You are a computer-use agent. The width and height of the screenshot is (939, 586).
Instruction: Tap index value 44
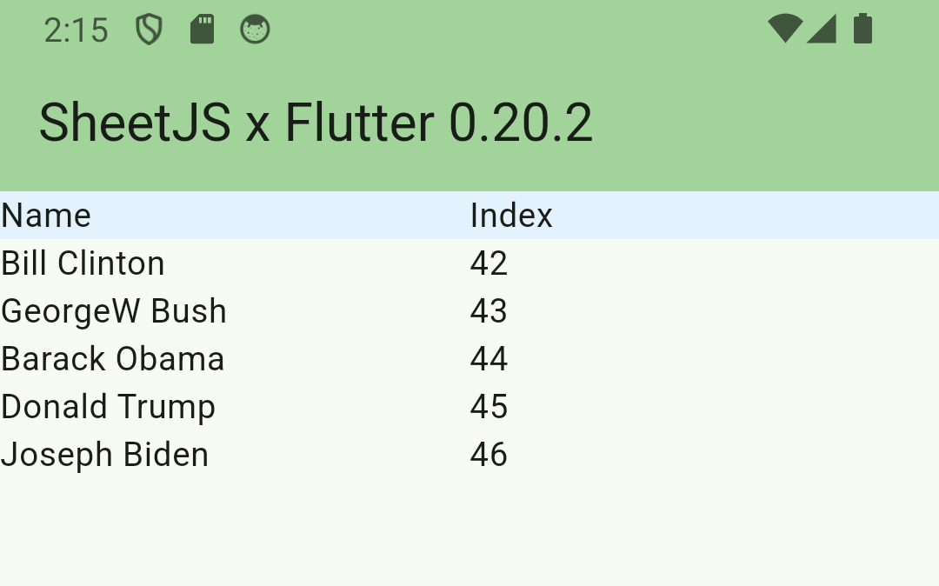tap(489, 359)
